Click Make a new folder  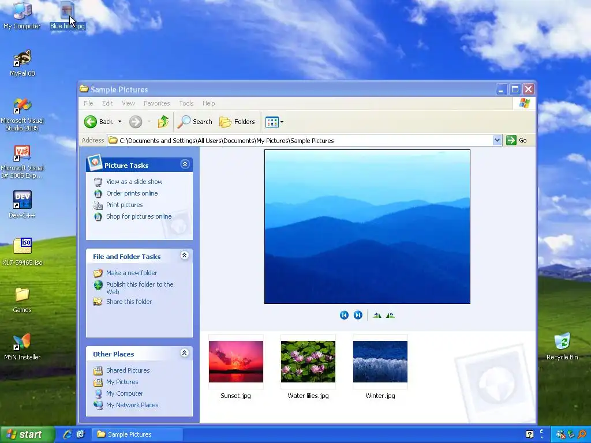coord(132,273)
